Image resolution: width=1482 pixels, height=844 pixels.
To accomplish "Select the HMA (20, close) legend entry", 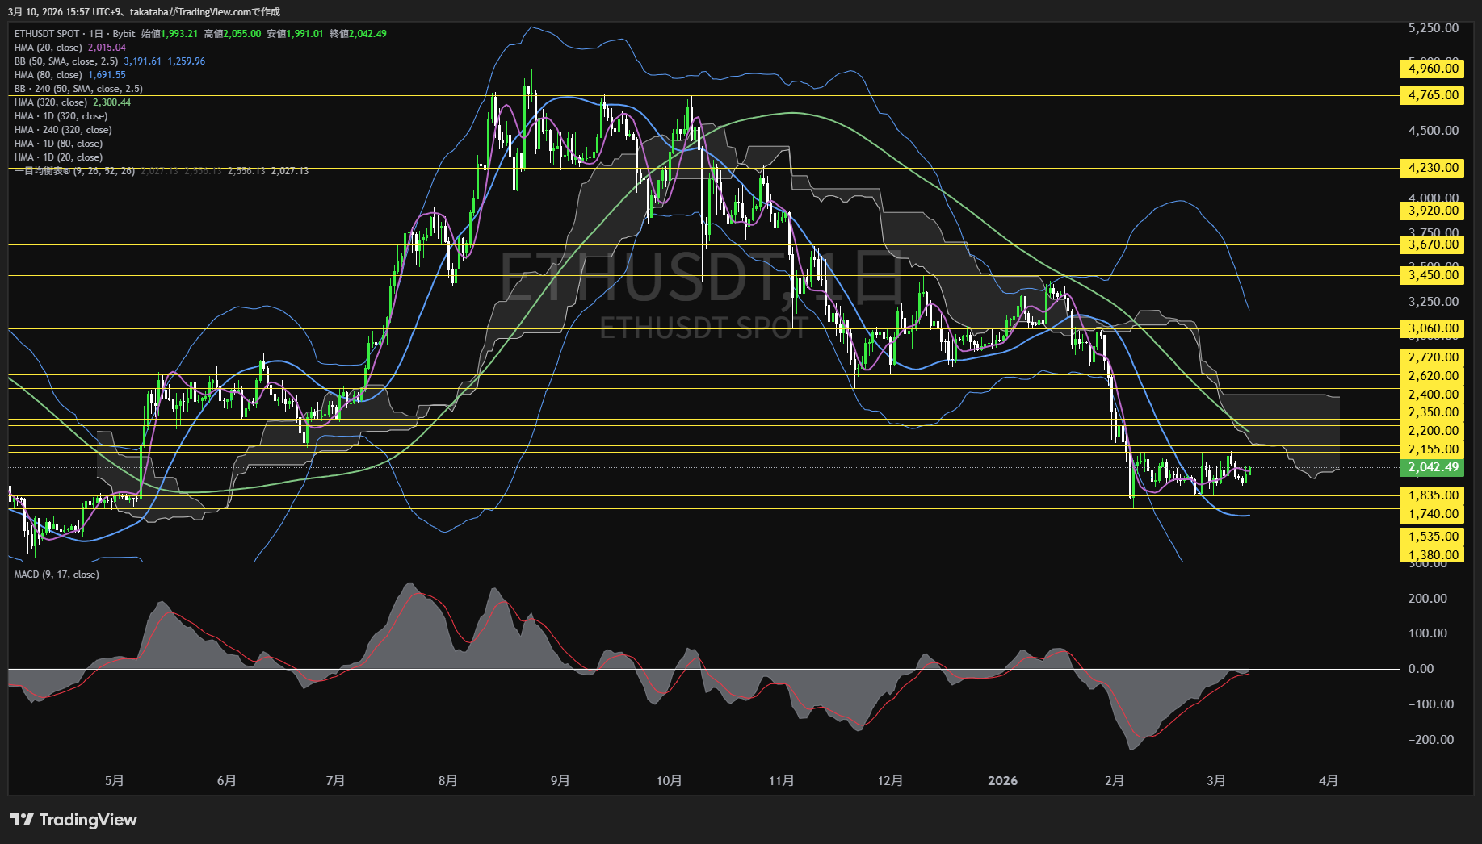I will point(48,48).
